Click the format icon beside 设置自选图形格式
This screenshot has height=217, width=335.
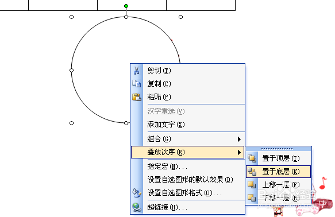tap(137, 193)
